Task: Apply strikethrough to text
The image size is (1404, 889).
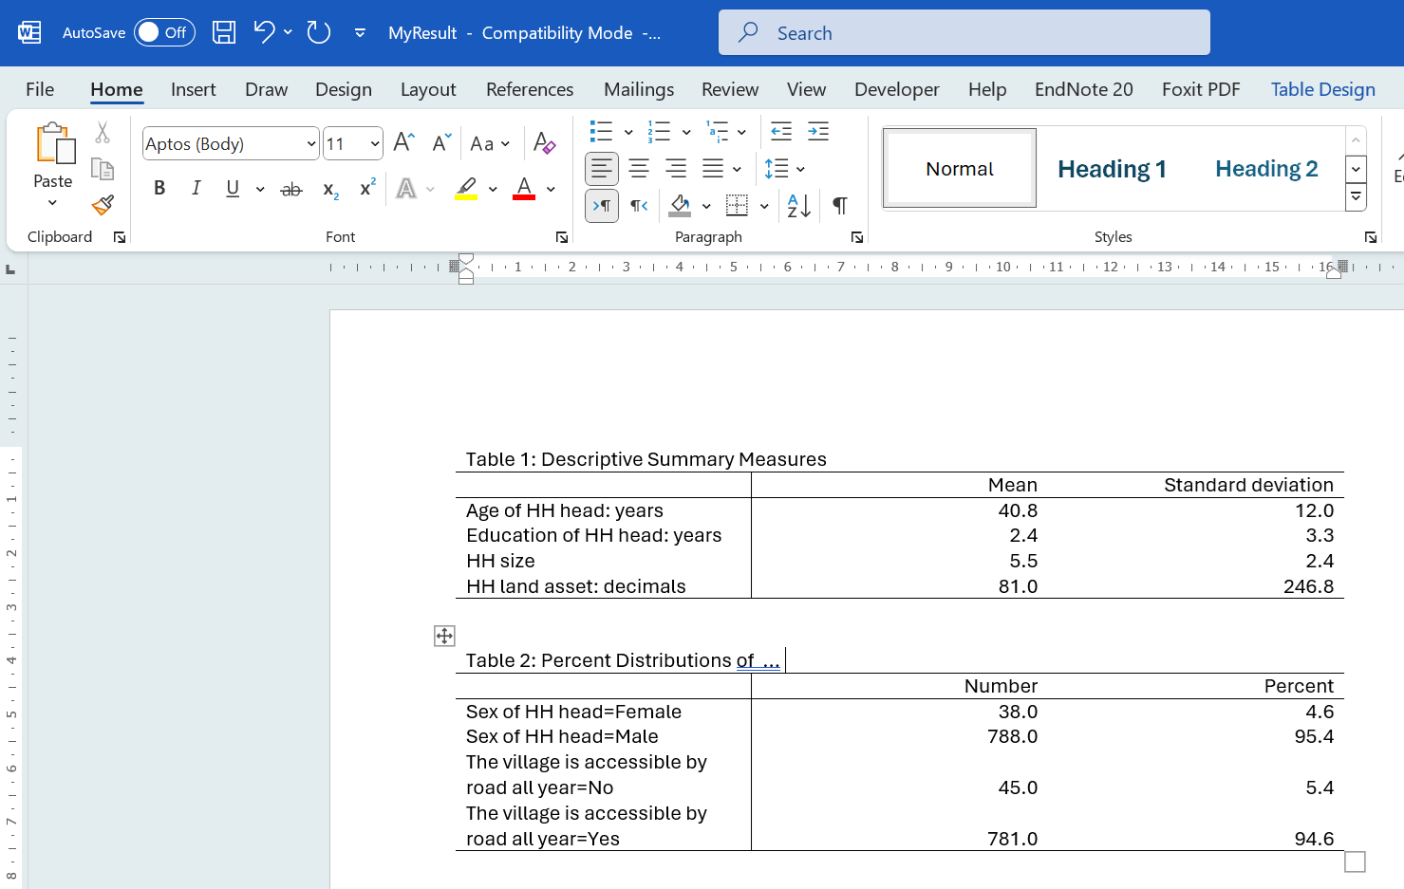Action: point(290,188)
